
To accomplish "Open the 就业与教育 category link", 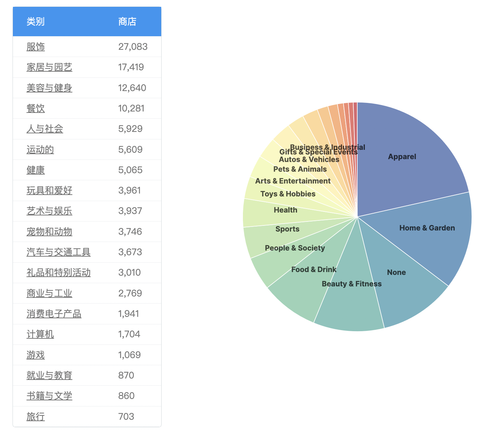I will click(49, 375).
